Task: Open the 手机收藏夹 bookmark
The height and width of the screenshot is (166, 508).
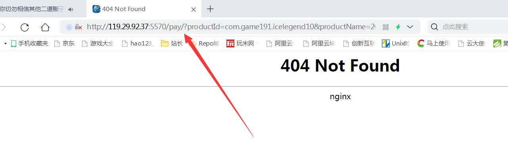Action: [x=29, y=43]
